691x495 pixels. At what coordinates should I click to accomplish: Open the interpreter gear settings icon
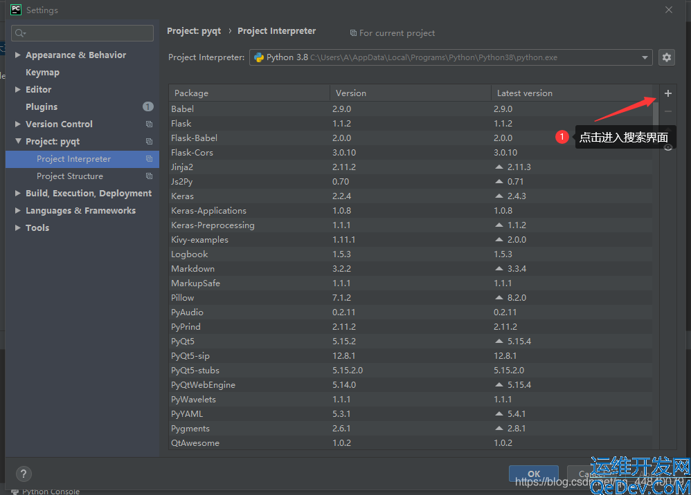pyautogui.click(x=666, y=57)
